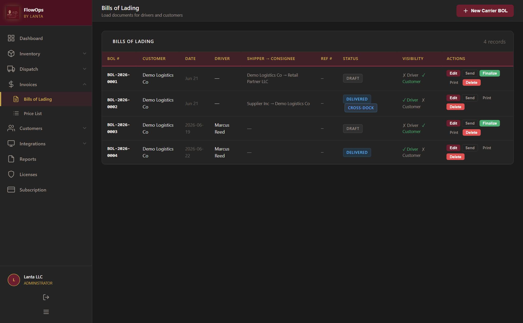Finalize BOL-2026-0001
The width and height of the screenshot is (523, 323).
coord(489,73)
